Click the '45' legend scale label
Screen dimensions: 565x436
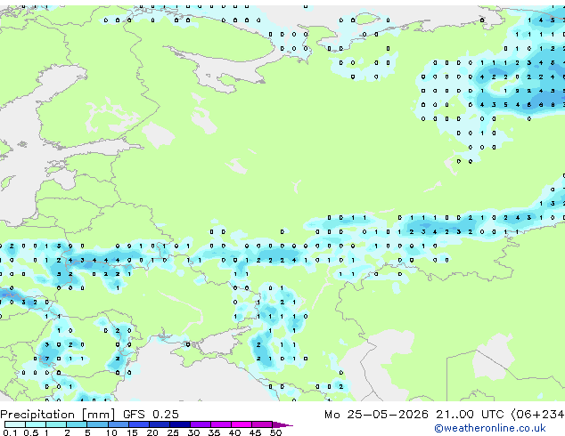point(255,432)
